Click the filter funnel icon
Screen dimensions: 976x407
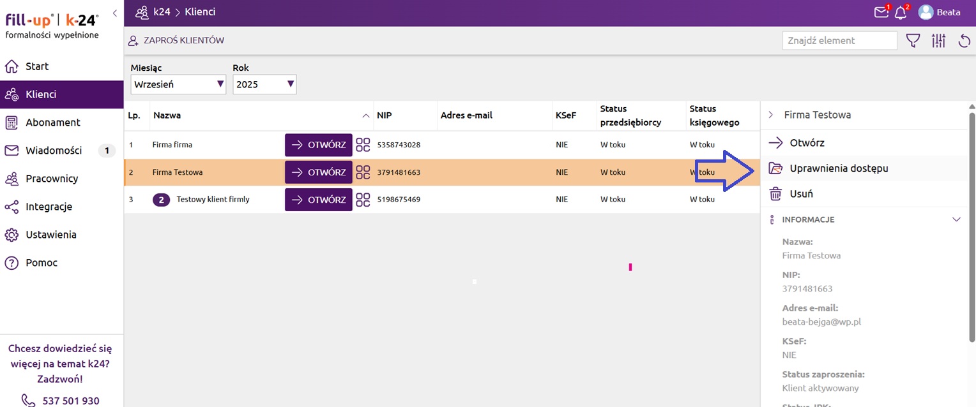(913, 41)
